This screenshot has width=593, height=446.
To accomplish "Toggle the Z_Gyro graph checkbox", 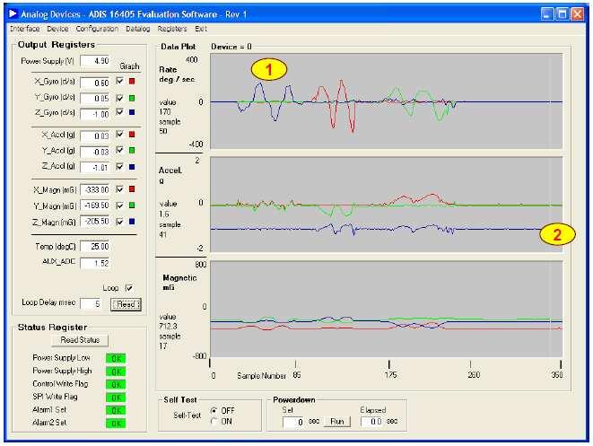I will (x=120, y=112).
